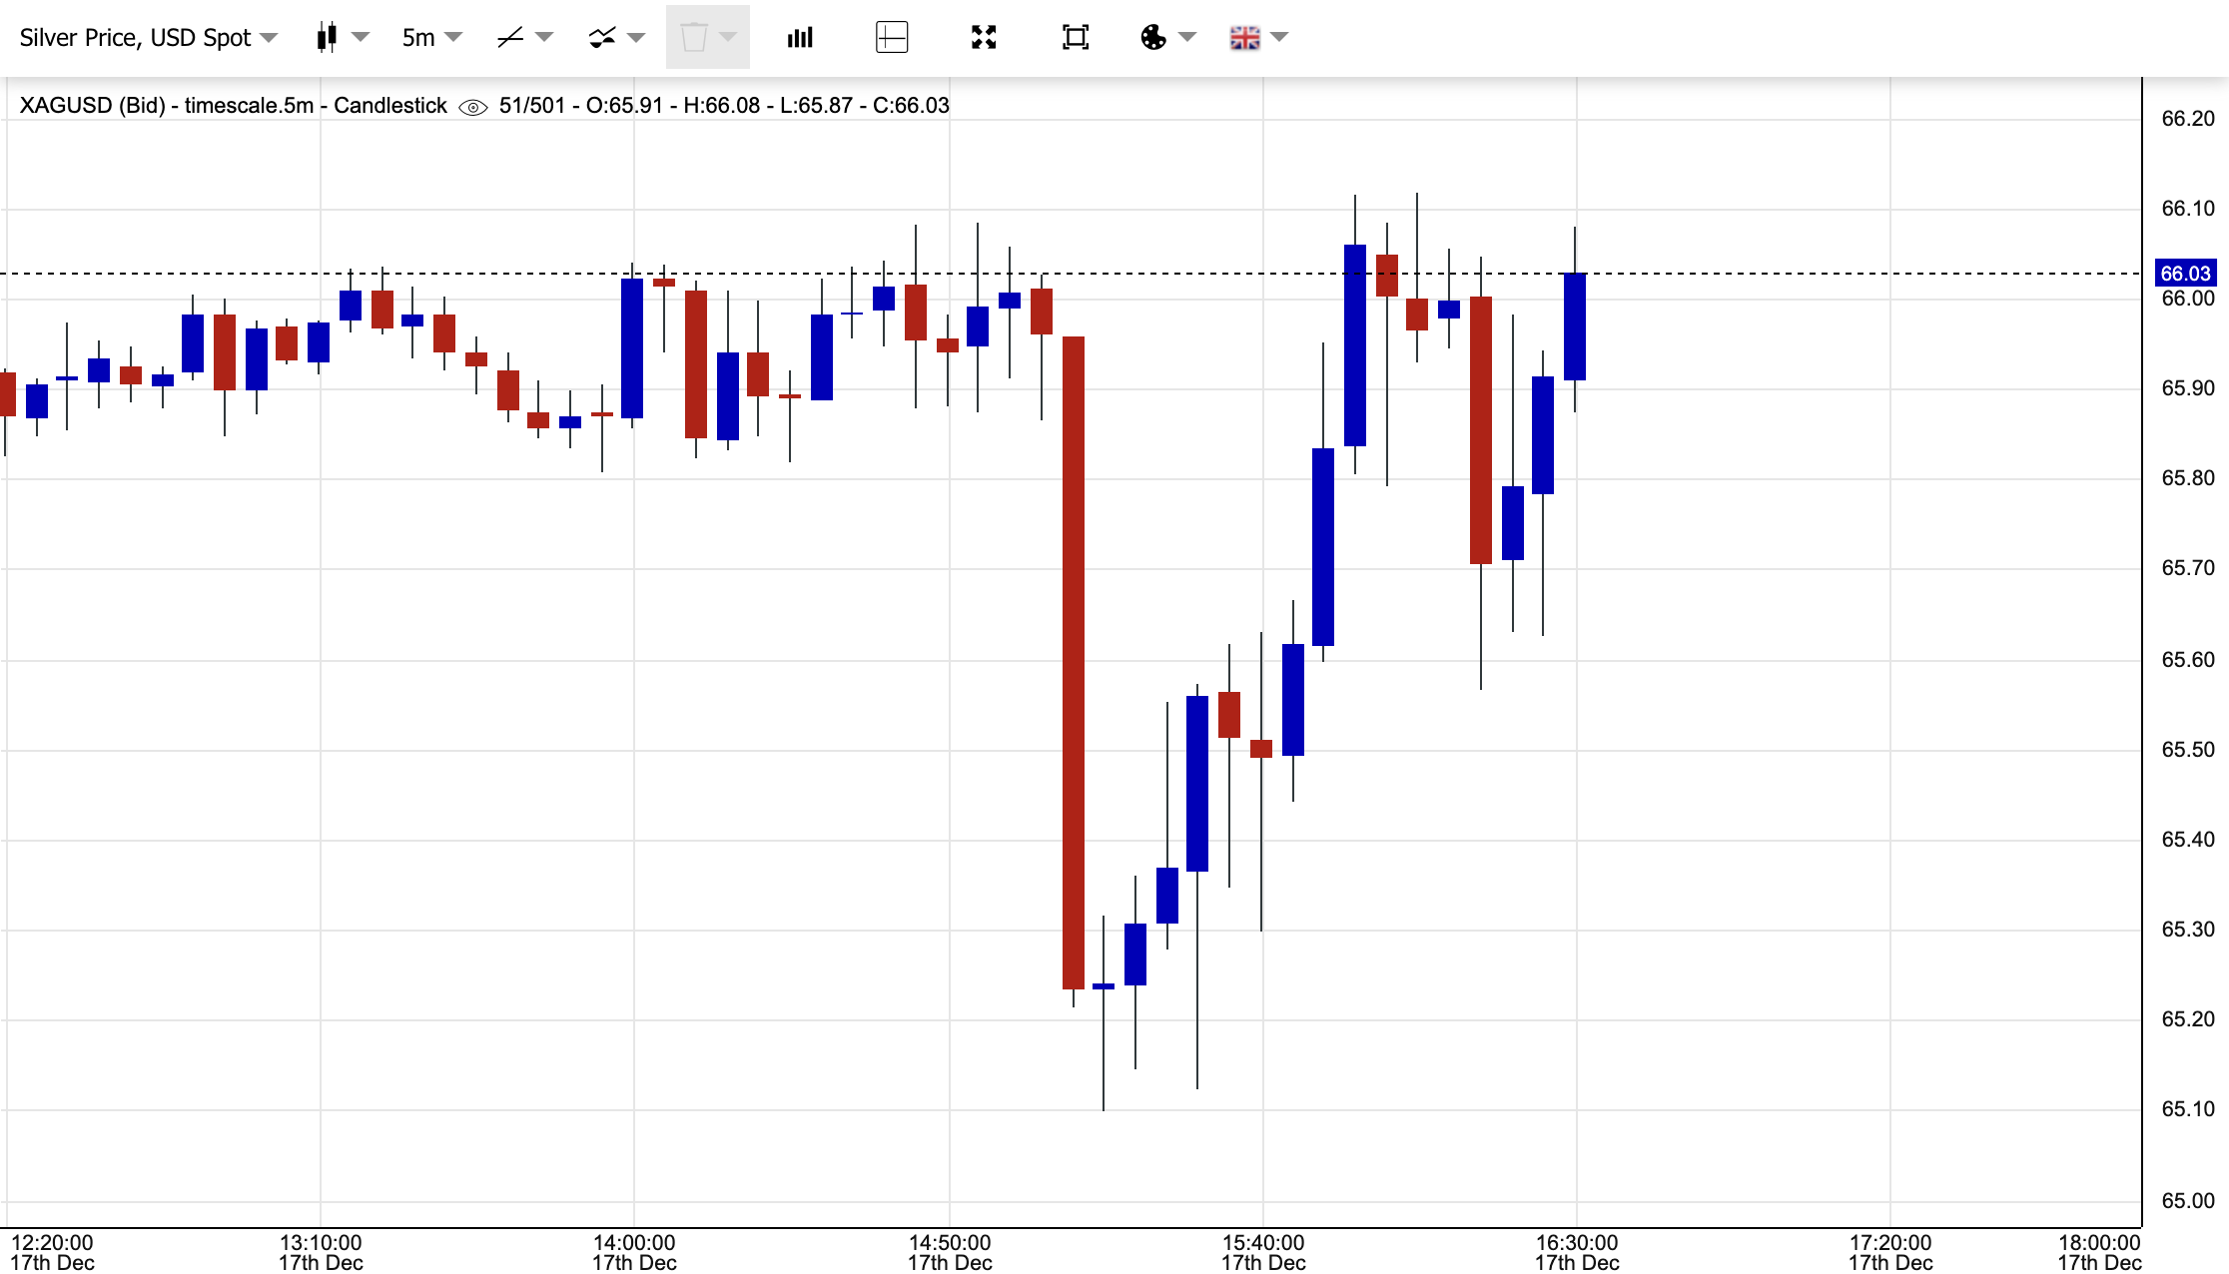2229x1274 pixels.
Task: Click the 66.03 current price tag
Action: 2185,274
